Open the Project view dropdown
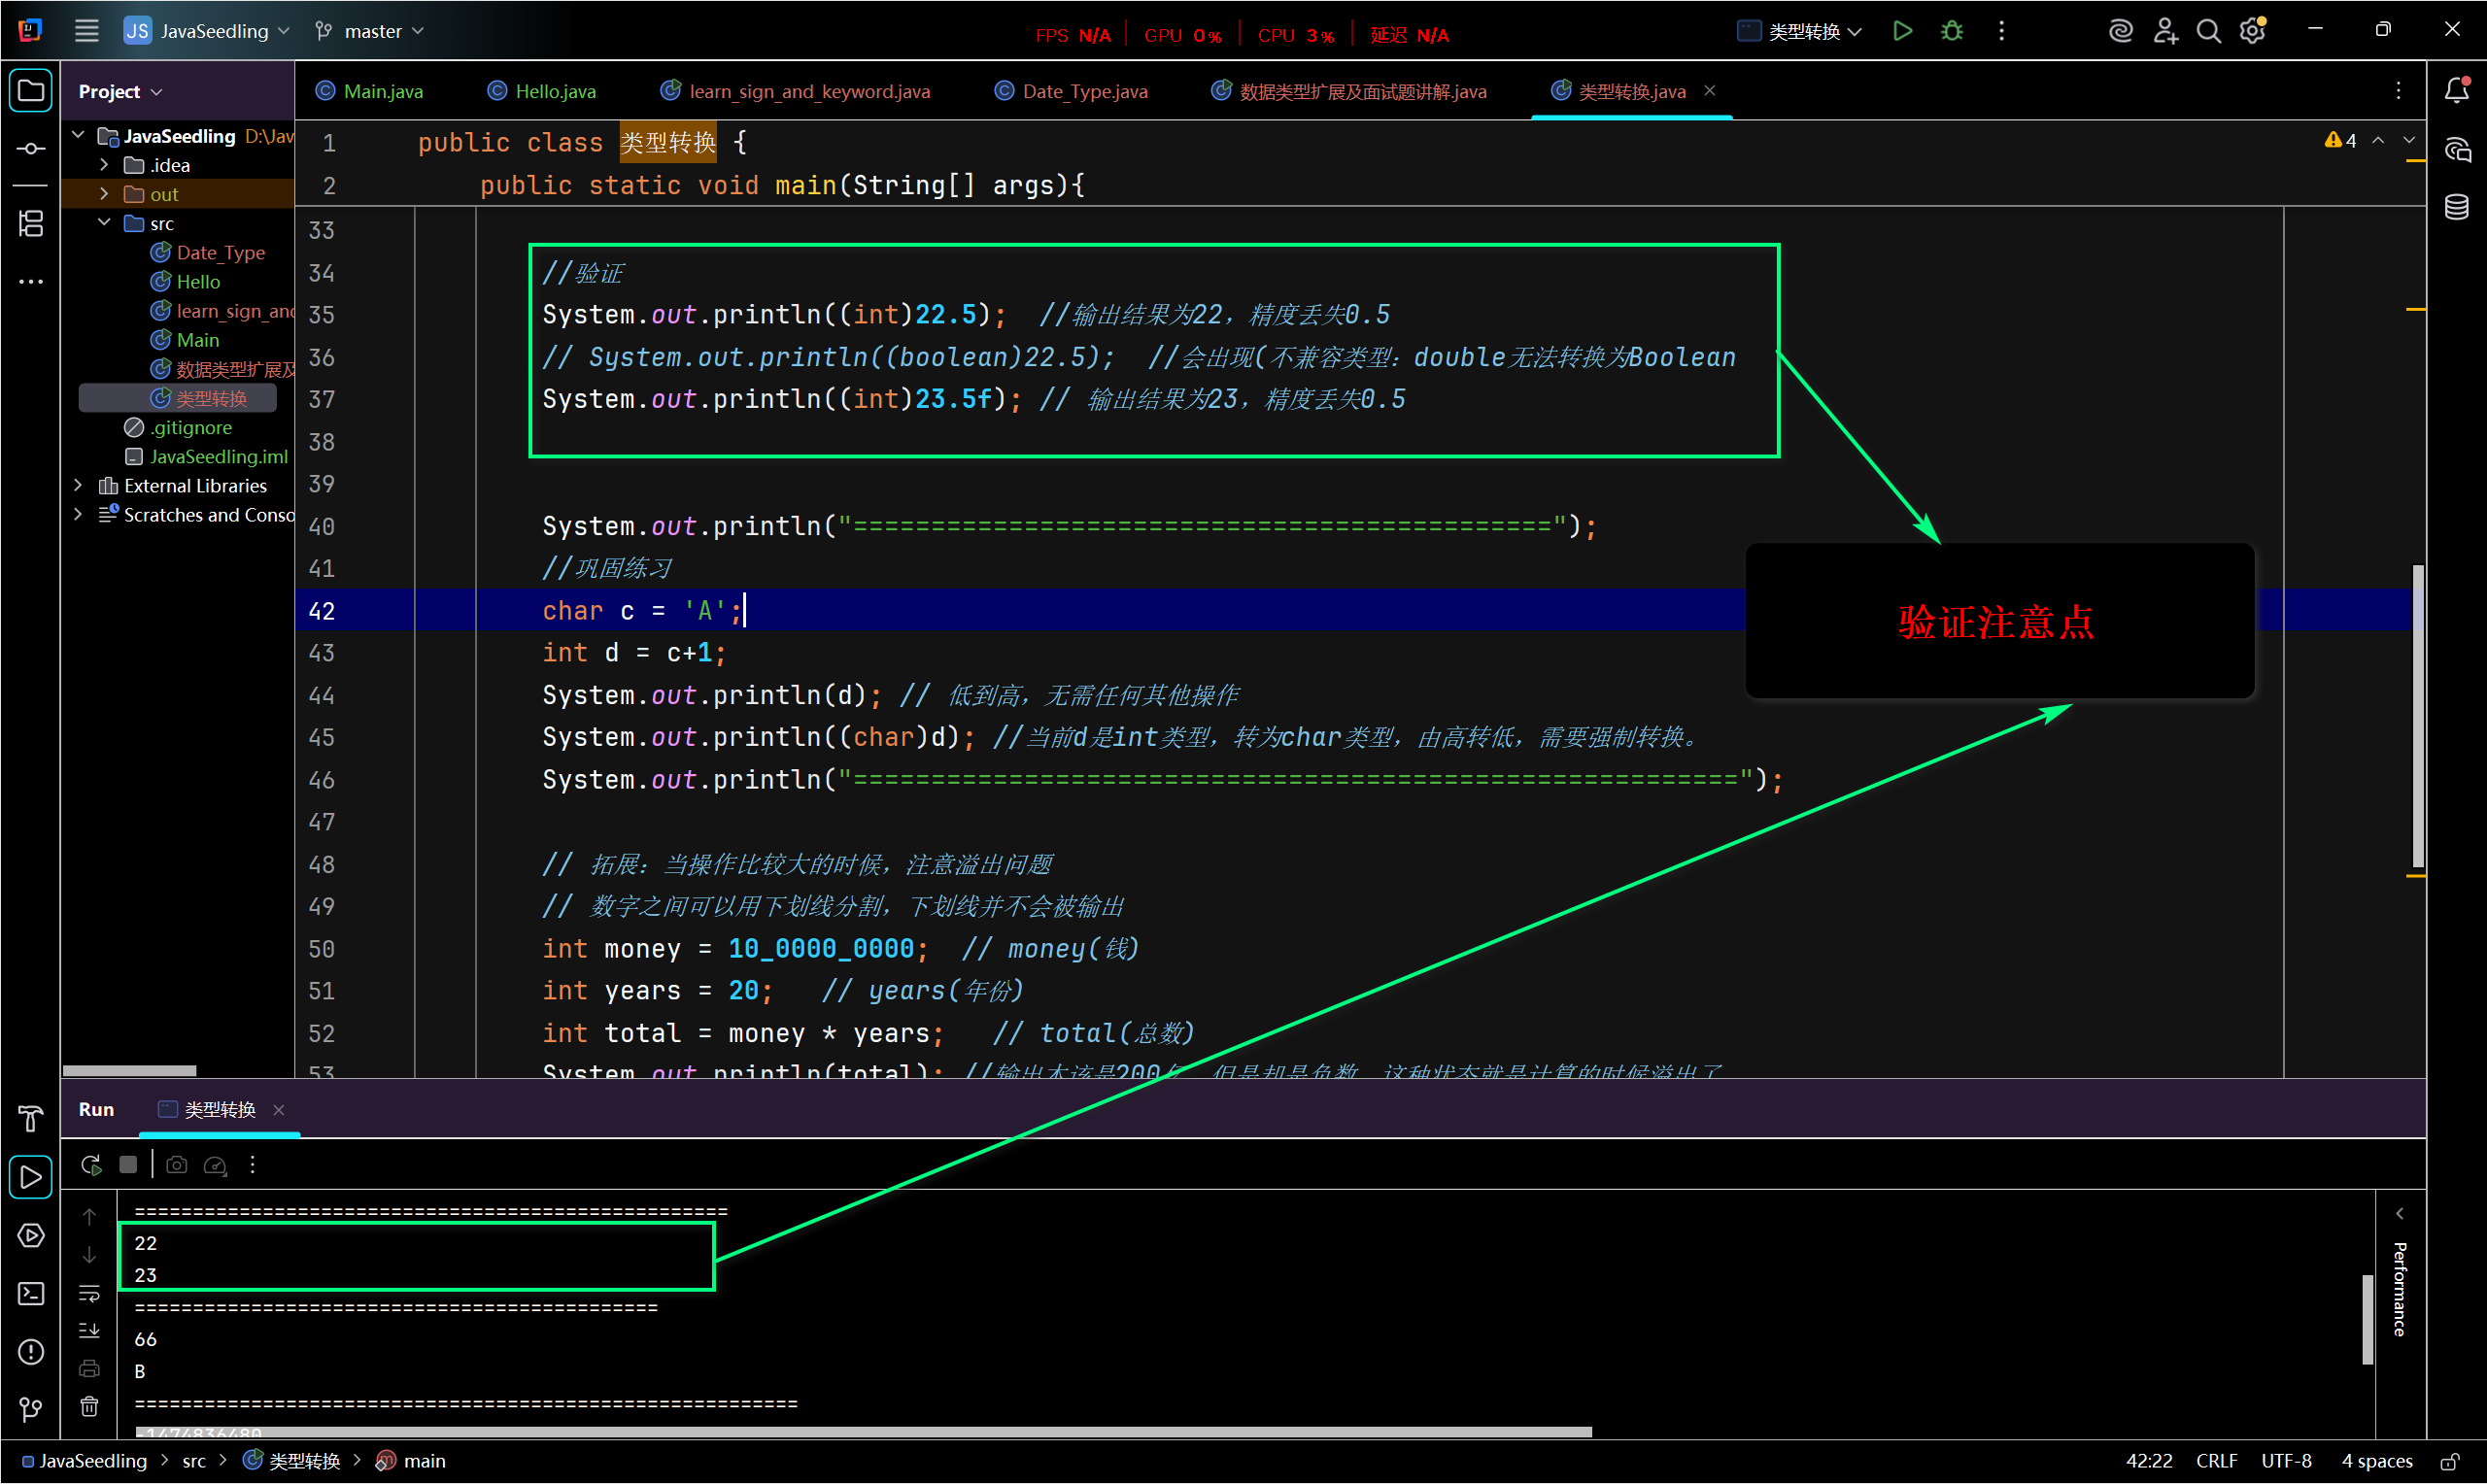 coord(120,92)
